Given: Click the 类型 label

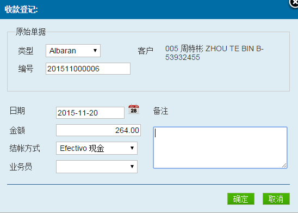Looking at the screenshot, I should (26, 51).
